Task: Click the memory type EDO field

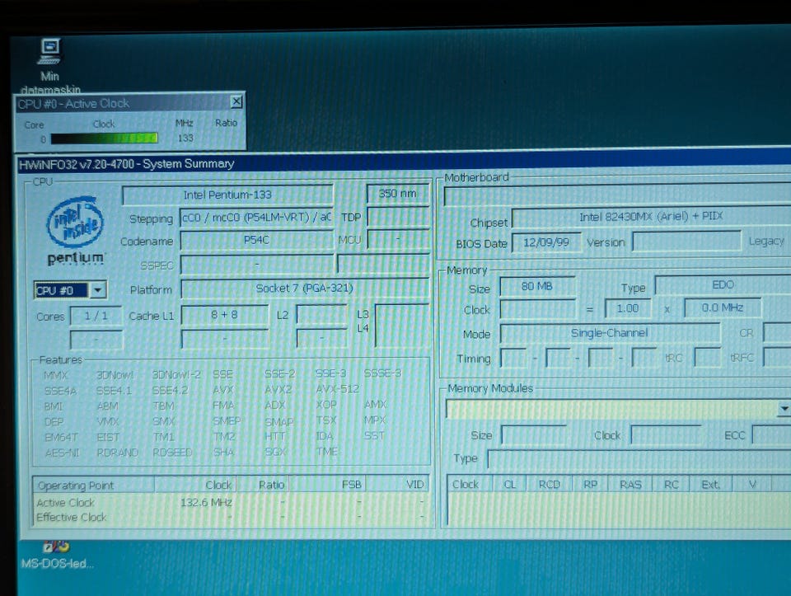Action: coord(723,285)
